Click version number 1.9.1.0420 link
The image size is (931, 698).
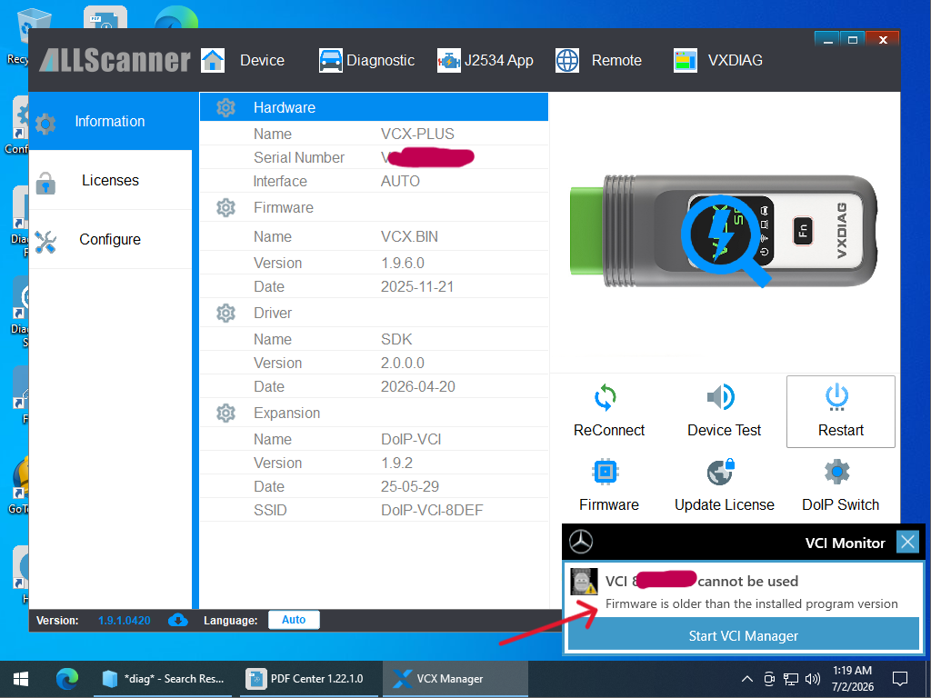[124, 620]
